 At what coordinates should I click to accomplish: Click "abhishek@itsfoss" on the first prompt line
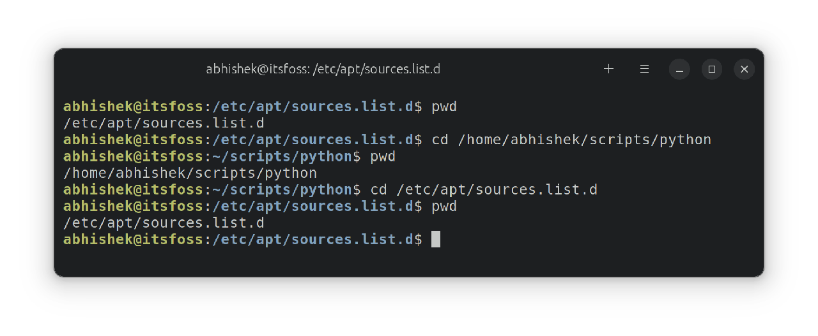tap(133, 106)
